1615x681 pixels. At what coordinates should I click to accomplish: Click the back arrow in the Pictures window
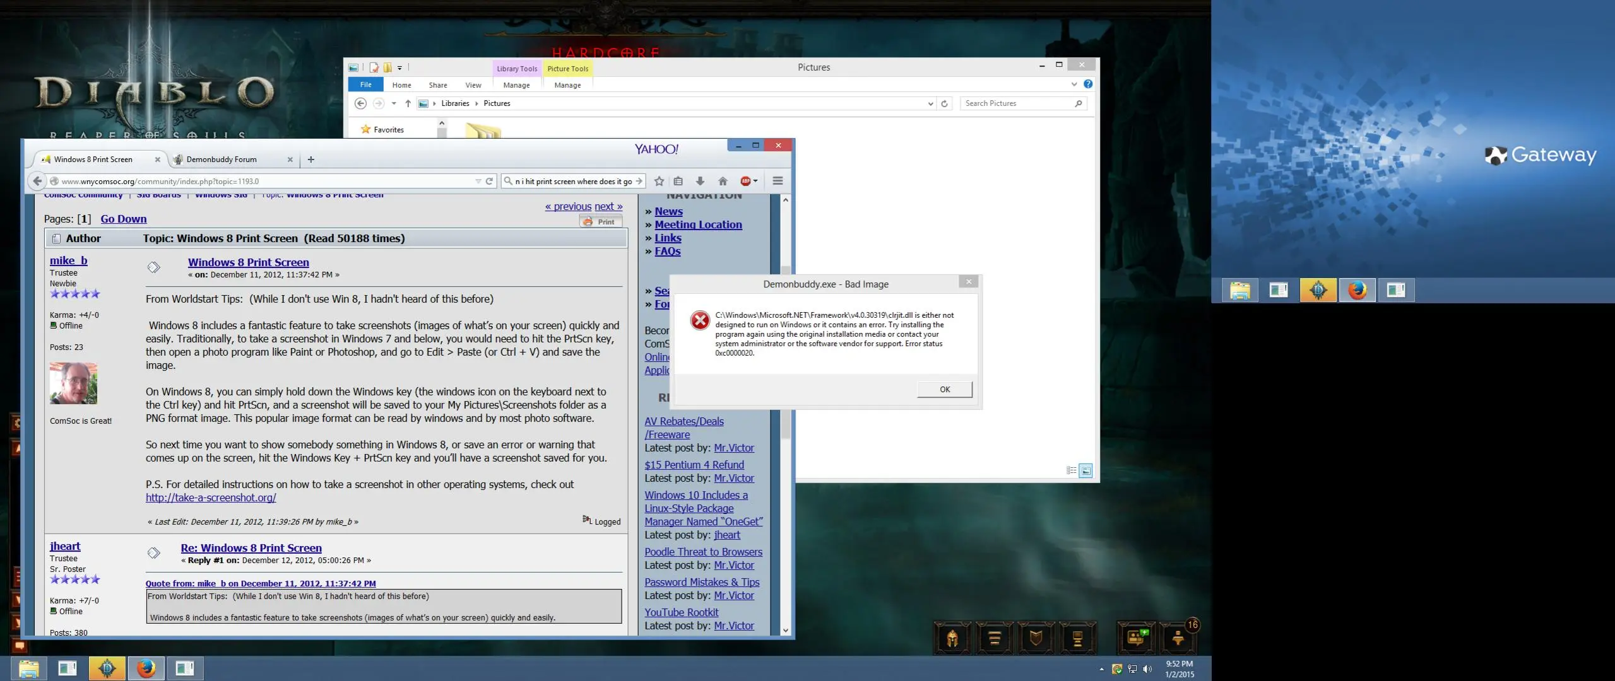coord(360,103)
